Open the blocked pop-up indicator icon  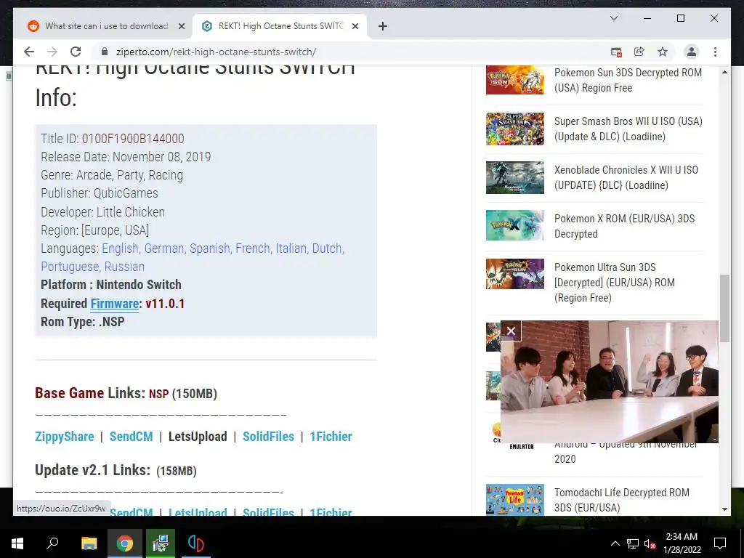point(616,52)
